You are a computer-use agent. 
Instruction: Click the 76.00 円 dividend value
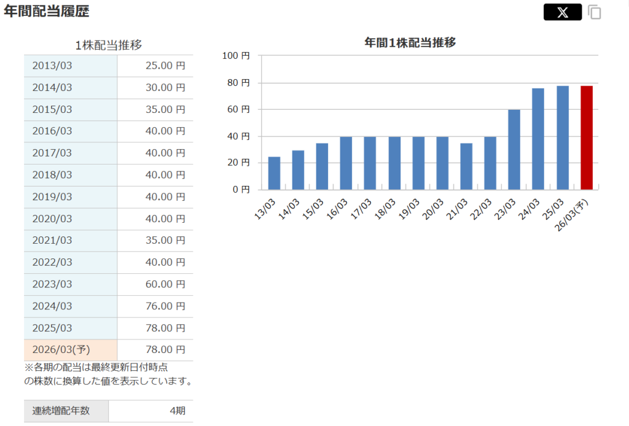165,306
